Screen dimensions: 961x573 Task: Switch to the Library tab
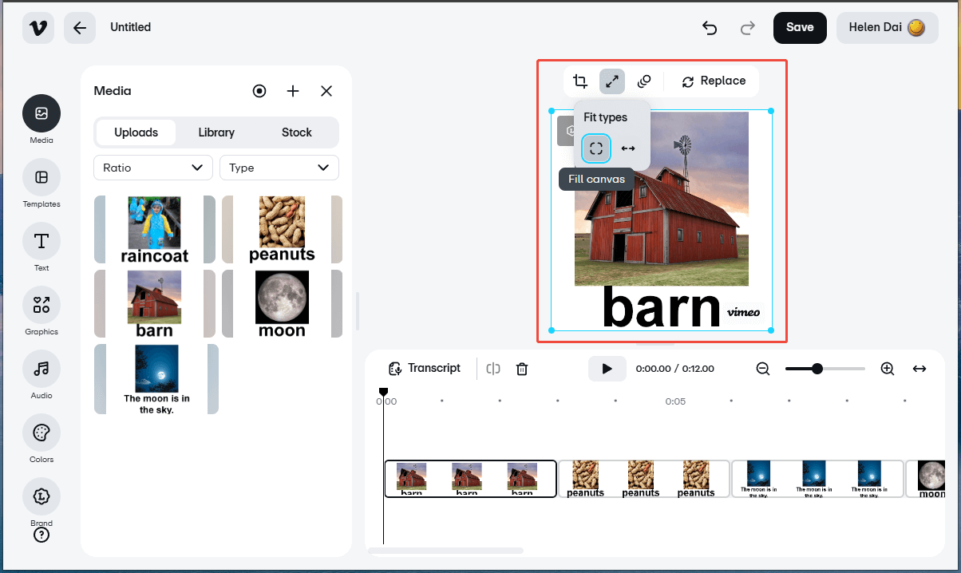coord(216,132)
